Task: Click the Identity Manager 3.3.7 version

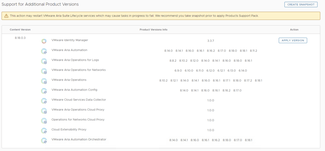Action: click(x=211, y=41)
